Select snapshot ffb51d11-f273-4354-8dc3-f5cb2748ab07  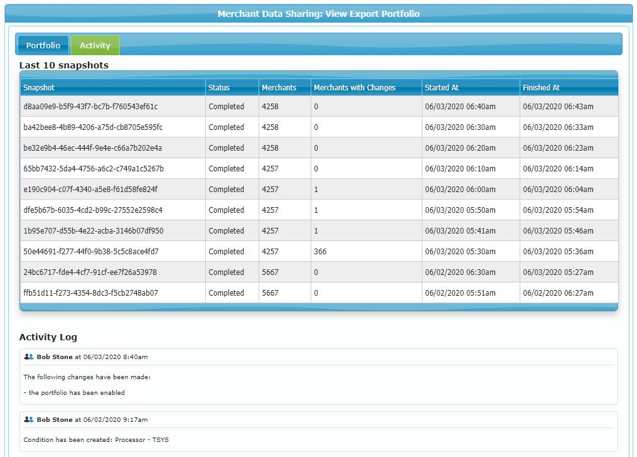click(90, 293)
